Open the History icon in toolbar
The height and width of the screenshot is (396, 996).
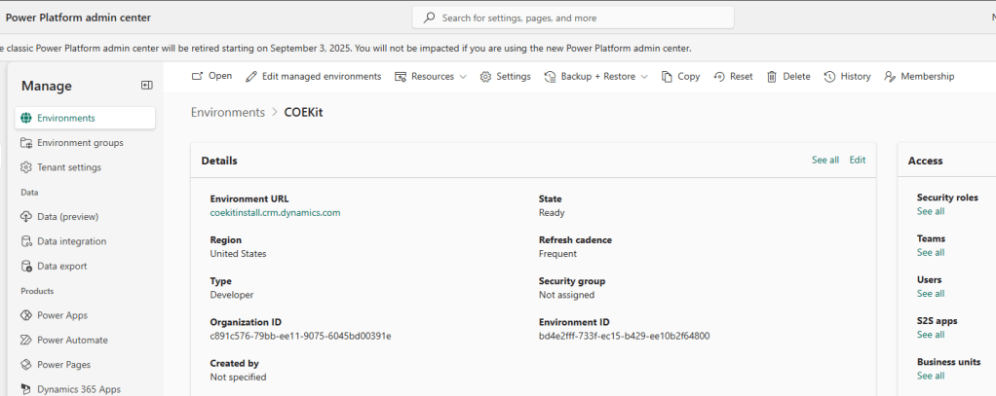[830, 76]
